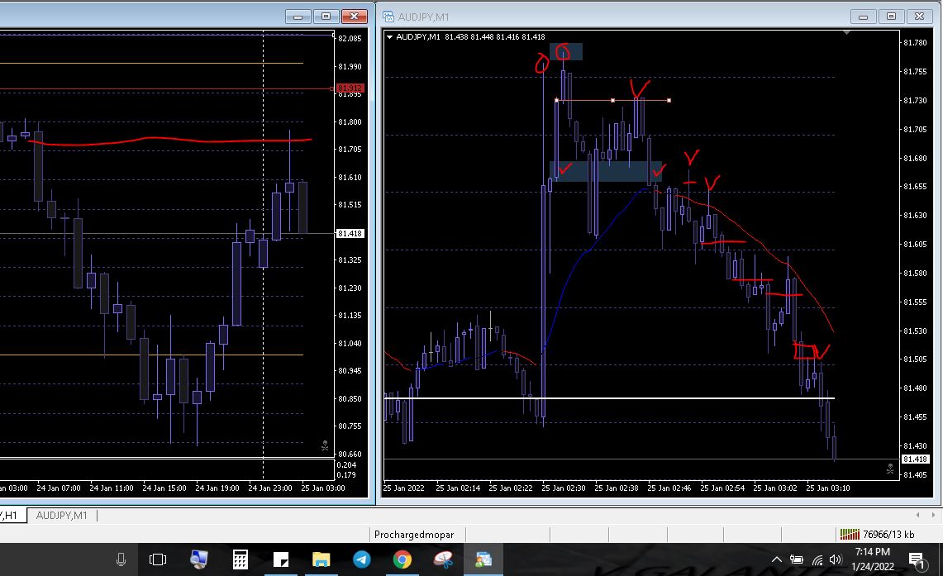Click the 81.418 price label on the M1 chart
Screen dimensions: 943x576
pos(916,459)
